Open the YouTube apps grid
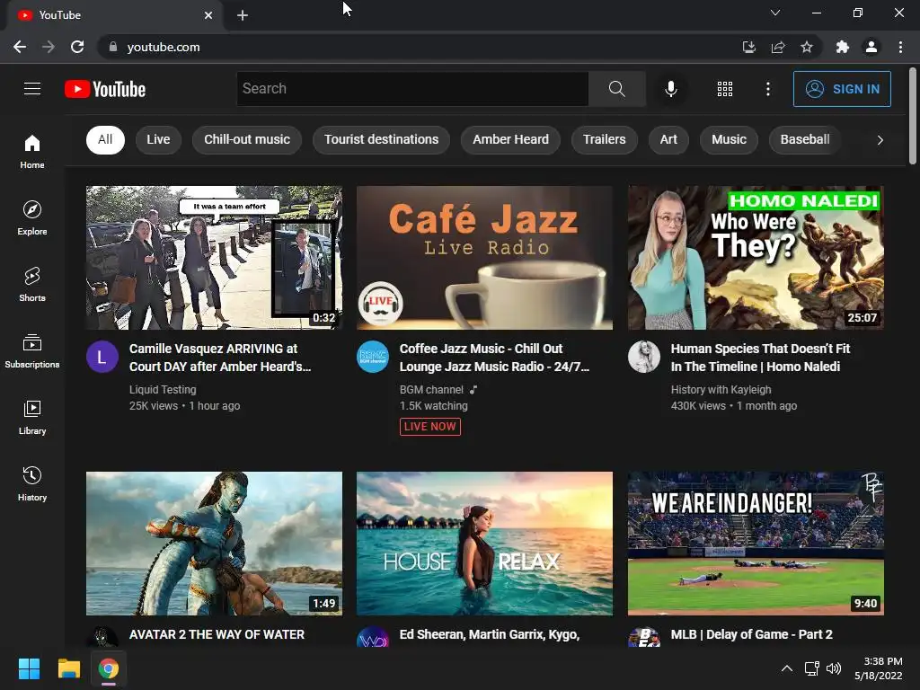The width and height of the screenshot is (920, 690). click(725, 89)
